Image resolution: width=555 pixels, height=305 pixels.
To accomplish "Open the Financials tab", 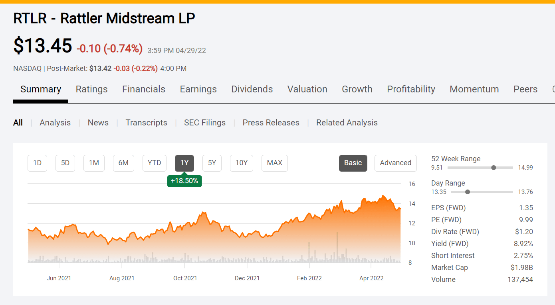I will pyautogui.click(x=144, y=89).
